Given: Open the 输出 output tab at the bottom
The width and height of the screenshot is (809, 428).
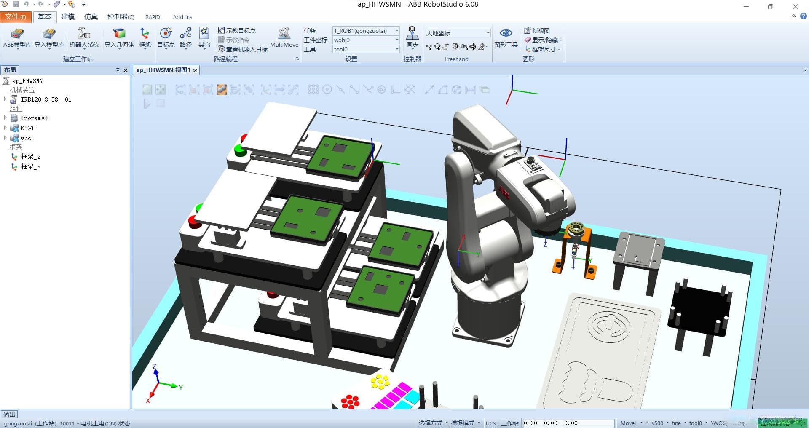Looking at the screenshot, I should click(9, 415).
